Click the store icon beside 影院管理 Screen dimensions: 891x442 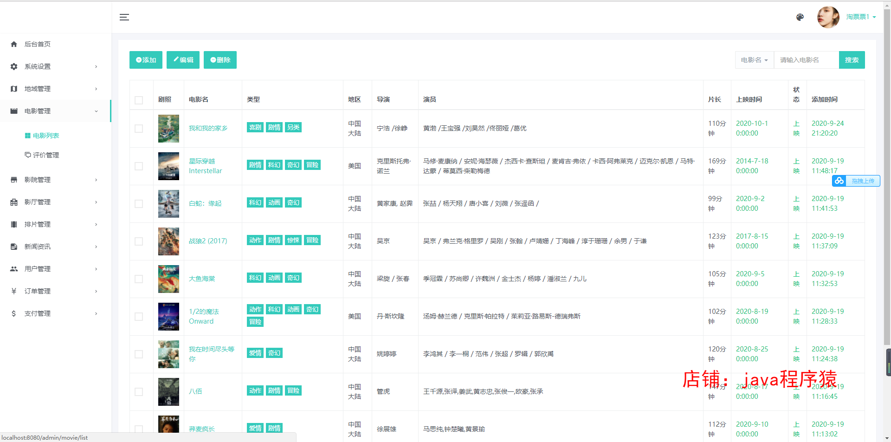click(x=14, y=180)
